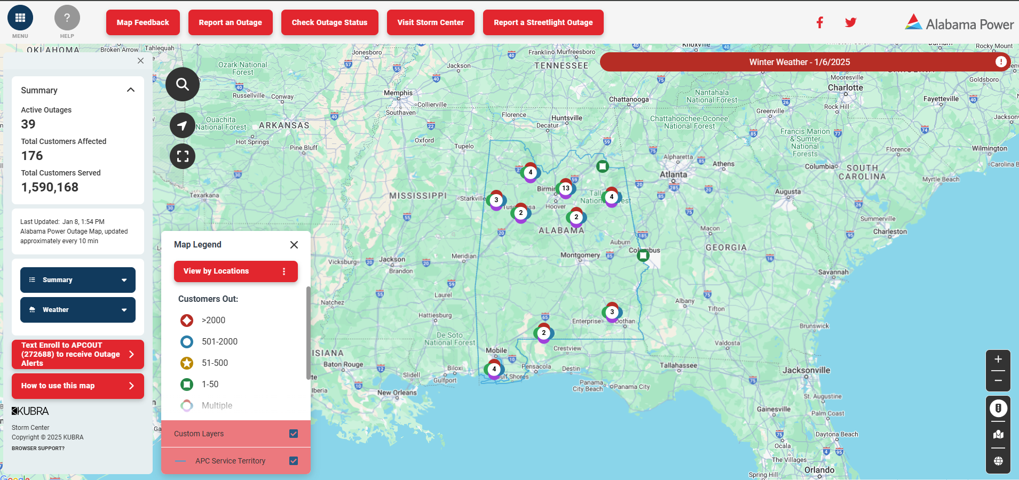
Task: Click the KUBRA logo
Action: (30, 411)
